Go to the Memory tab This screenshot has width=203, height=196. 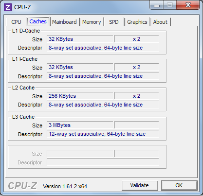point(92,22)
